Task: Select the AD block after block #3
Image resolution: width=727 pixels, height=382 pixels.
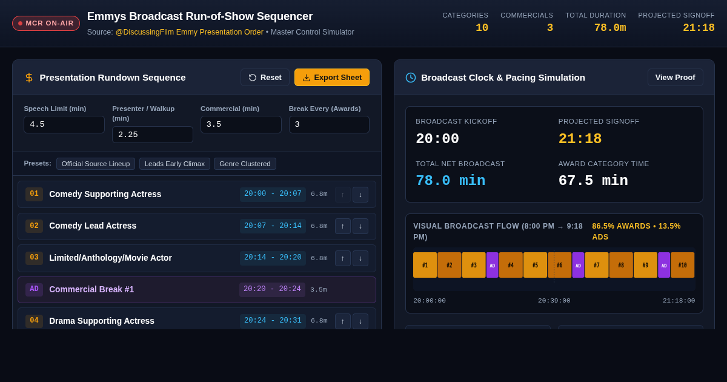Action: pos(493,265)
